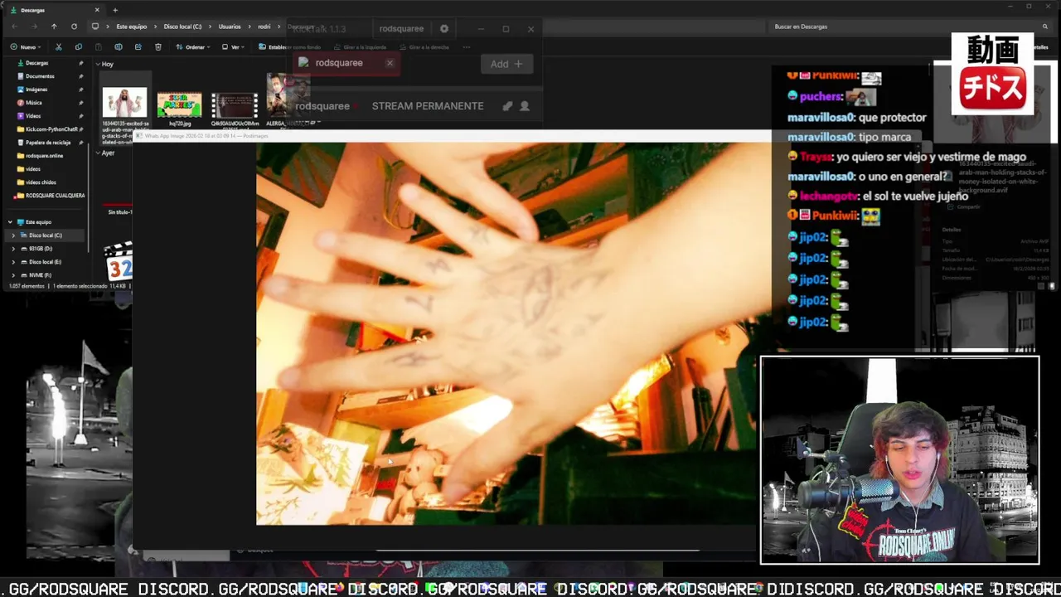The width and height of the screenshot is (1061, 597).
Task: Close the Descargas tab
Action: pyautogui.click(x=97, y=10)
